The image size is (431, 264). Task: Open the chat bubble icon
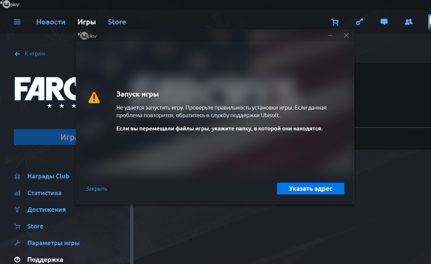point(384,22)
